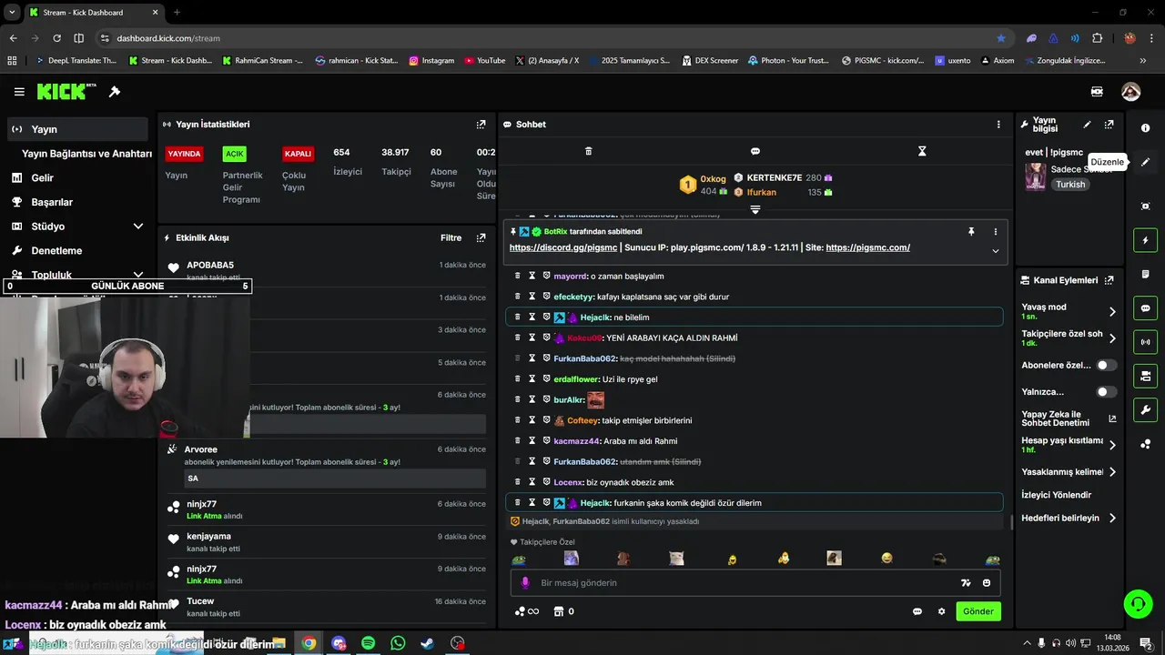The height and width of the screenshot is (655, 1165).
Task: Open the wallet icon in top header
Action: (x=1097, y=92)
